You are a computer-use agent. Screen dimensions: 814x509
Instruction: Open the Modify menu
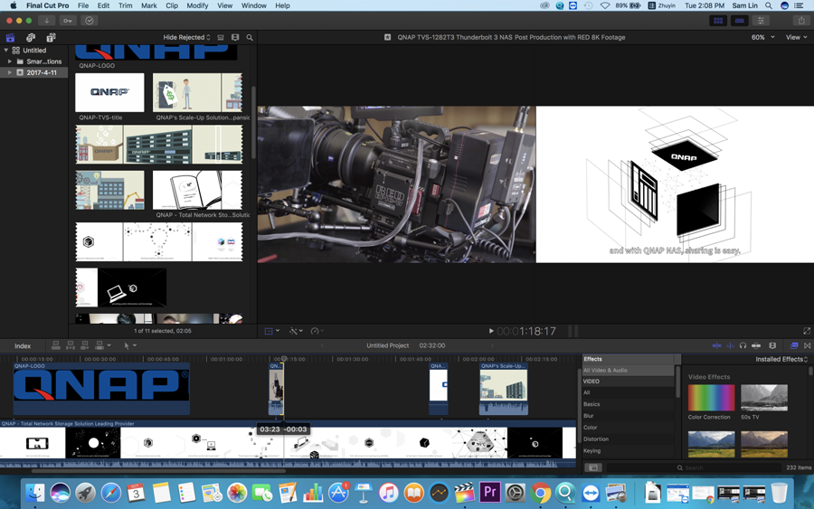point(197,5)
